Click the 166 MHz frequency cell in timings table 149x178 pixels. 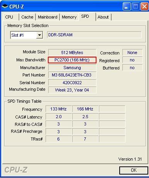[x=85, y=109]
